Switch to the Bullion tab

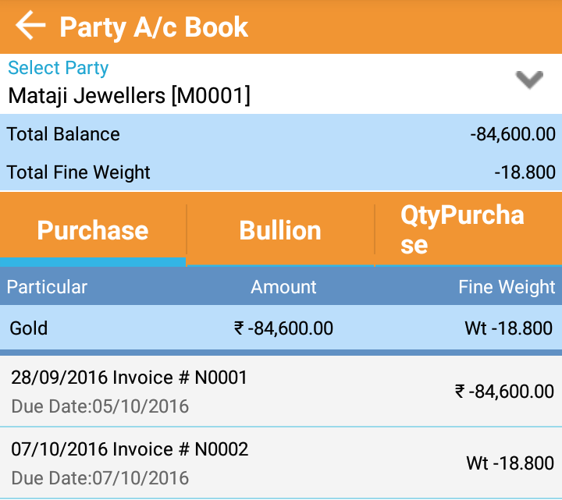tap(280, 231)
